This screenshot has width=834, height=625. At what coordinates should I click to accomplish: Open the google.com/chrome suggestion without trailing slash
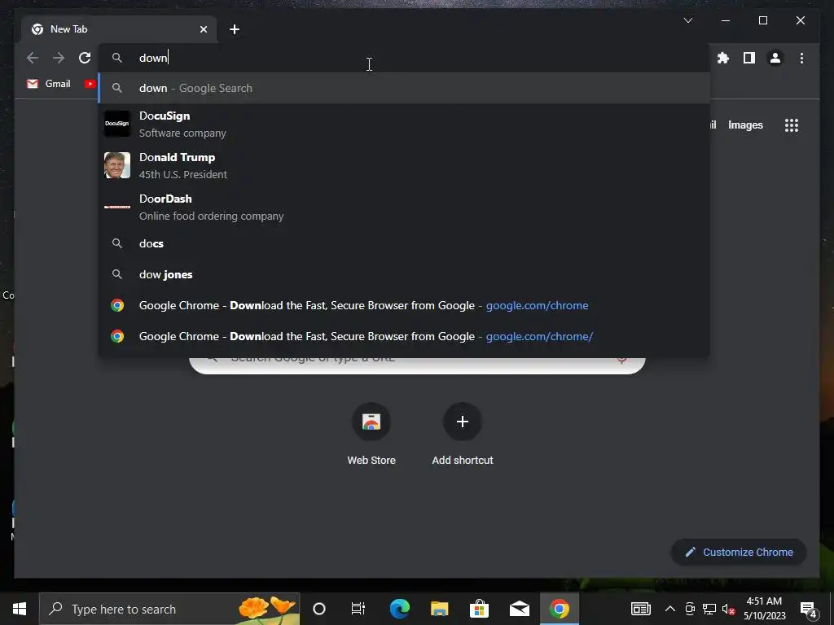click(404, 306)
